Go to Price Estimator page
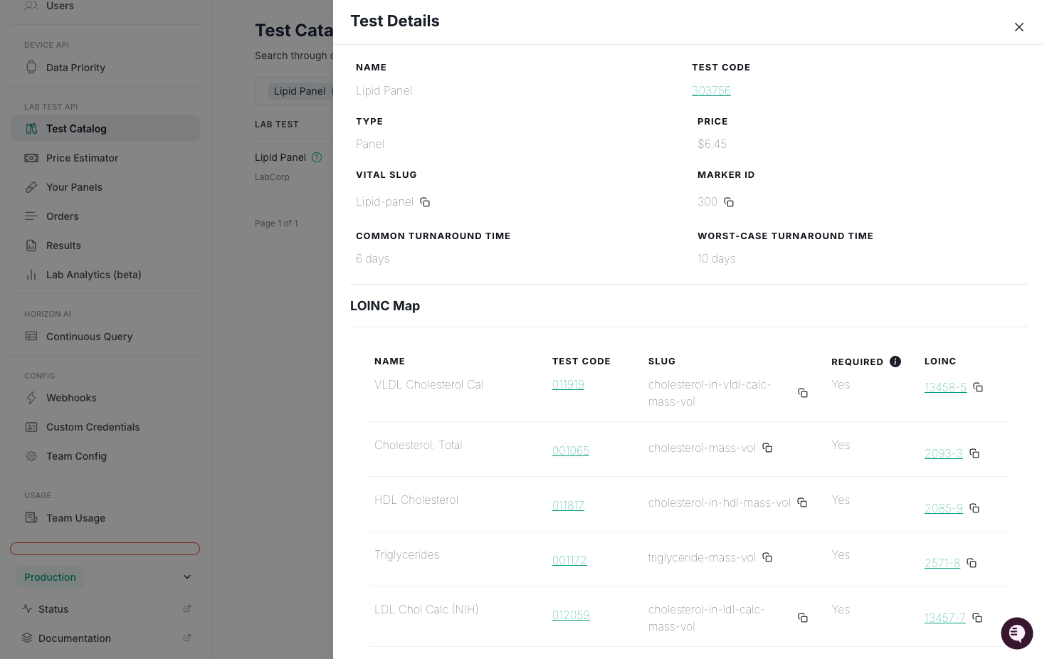The height and width of the screenshot is (659, 1042). coord(82,158)
